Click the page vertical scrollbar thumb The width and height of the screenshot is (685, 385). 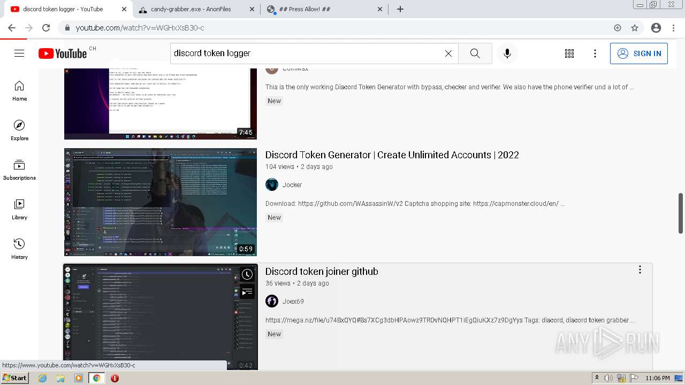coord(681,213)
